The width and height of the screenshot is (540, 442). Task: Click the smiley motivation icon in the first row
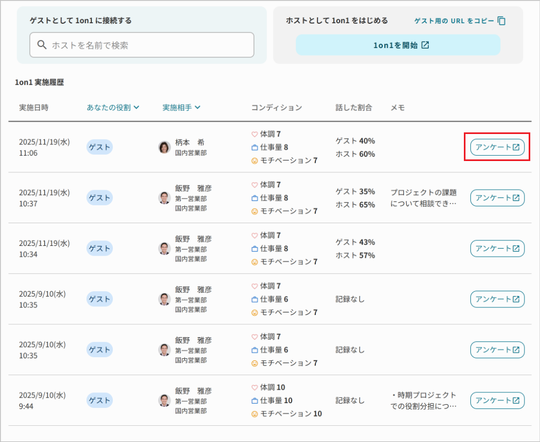(x=255, y=160)
